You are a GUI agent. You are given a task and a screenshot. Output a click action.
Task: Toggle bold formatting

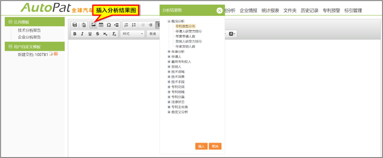[x=75, y=34]
